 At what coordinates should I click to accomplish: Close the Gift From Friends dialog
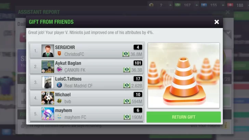pos(217,22)
